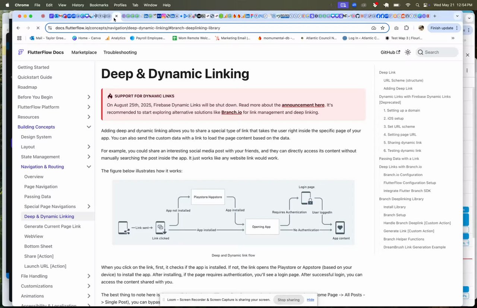Click the Wi-Fi icon in menu bar
Viewport: 477px width, 308px height.
(x=408, y=5)
